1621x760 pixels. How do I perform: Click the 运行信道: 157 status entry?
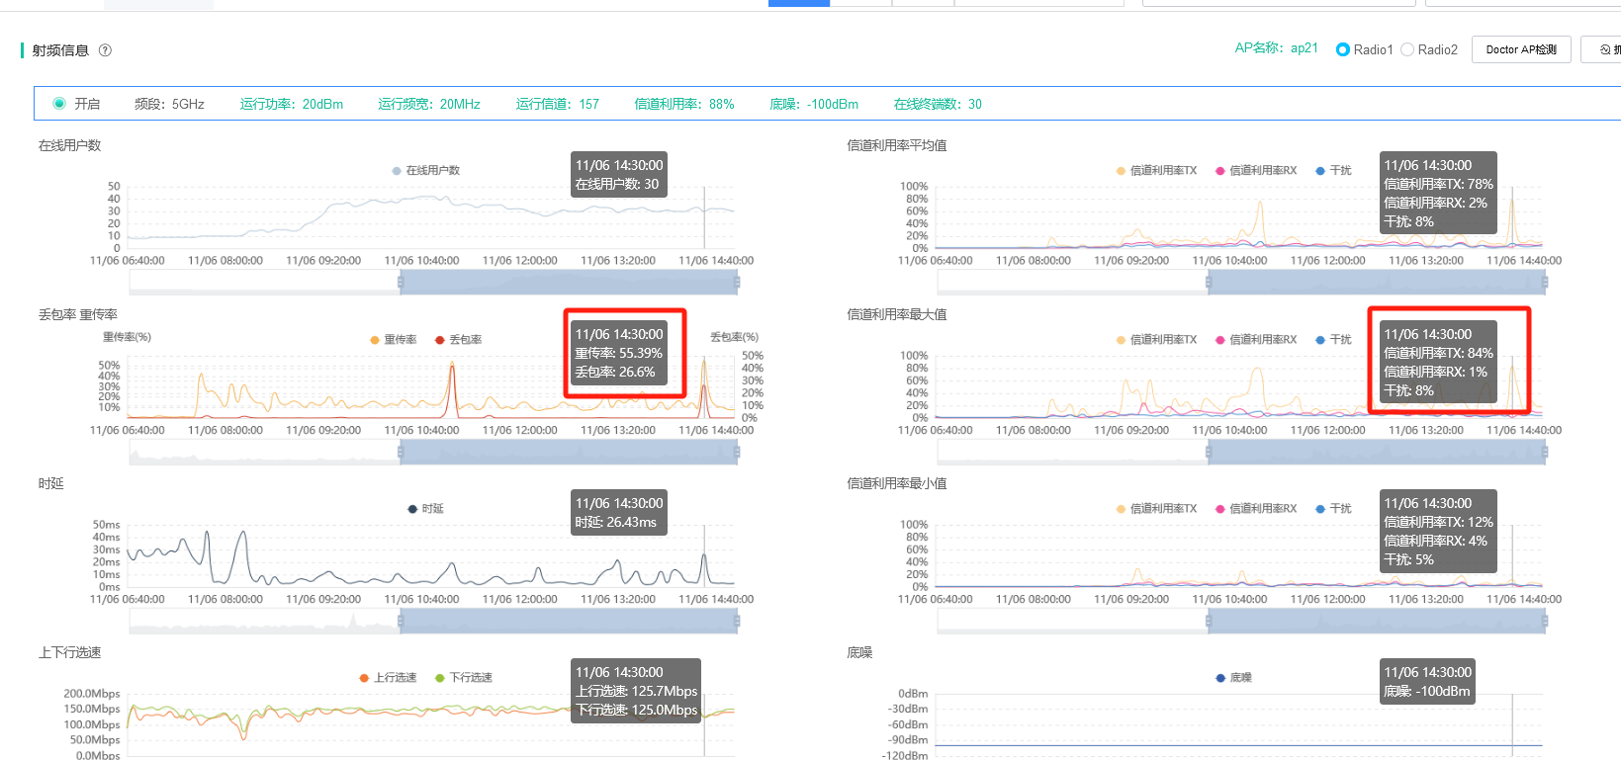coord(558,104)
